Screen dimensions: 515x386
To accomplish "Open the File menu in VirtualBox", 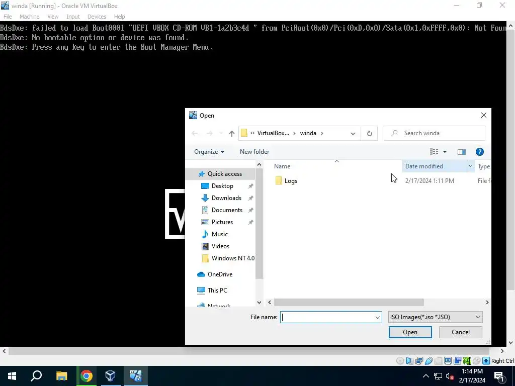I will click(x=8, y=17).
